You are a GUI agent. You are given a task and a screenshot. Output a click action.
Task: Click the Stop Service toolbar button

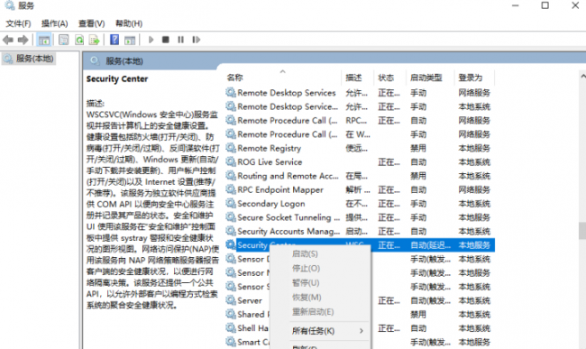(166, 40)
